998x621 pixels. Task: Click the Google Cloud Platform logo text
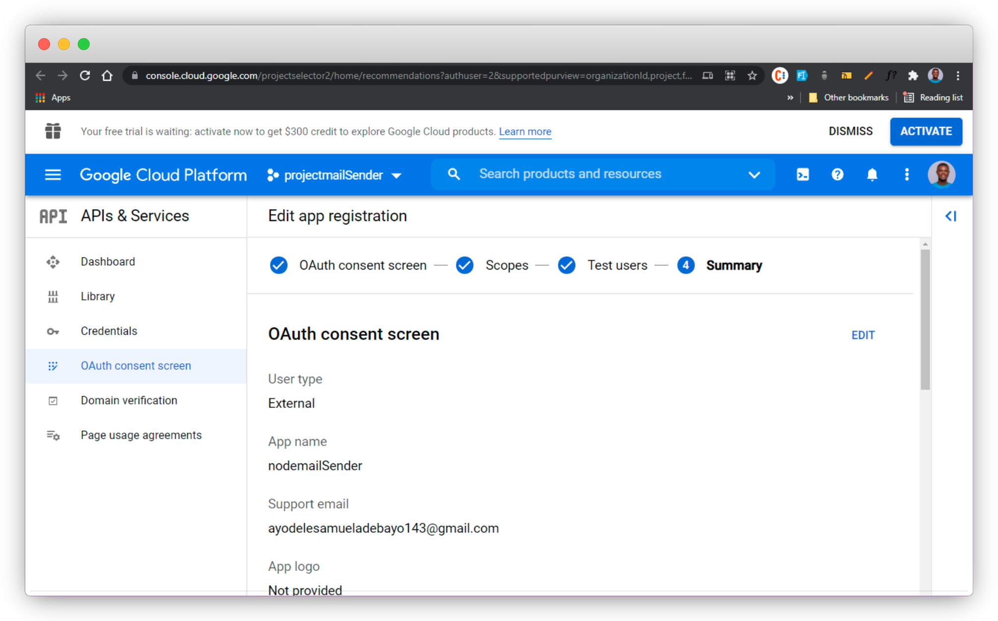[x=164, y=175]
